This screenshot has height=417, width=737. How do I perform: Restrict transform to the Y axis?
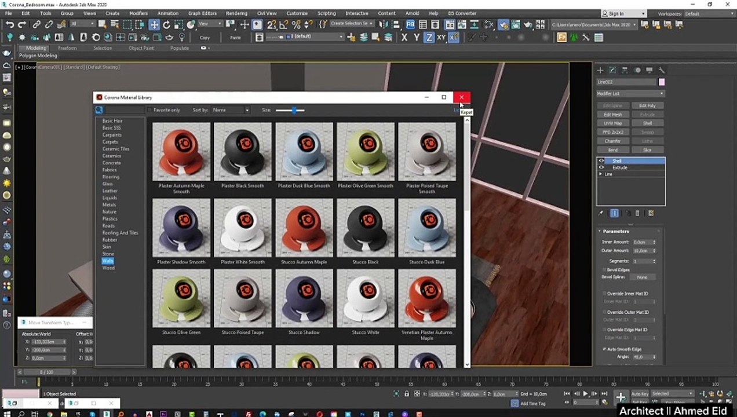(x=416, y=37)
